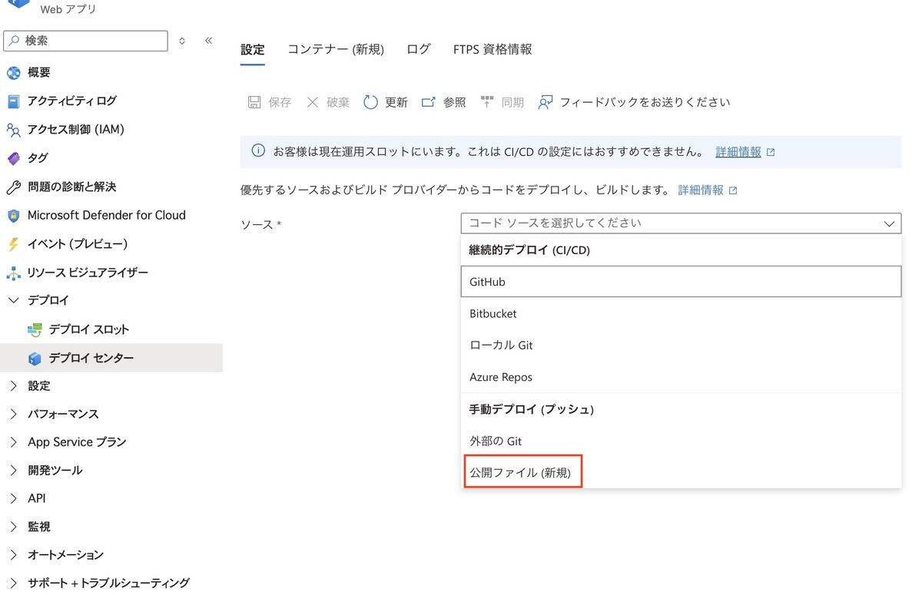The width and height of the screenshot is (922, 595).
Task: Click the up/down sort arrows beside search
Action: (x=182, y=41)
